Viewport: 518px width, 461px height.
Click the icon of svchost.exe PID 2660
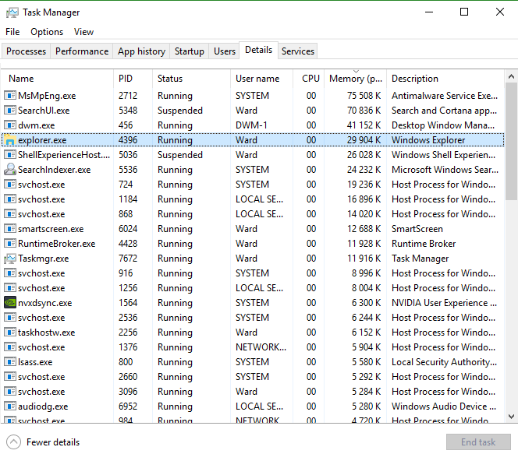click(10, 377)
